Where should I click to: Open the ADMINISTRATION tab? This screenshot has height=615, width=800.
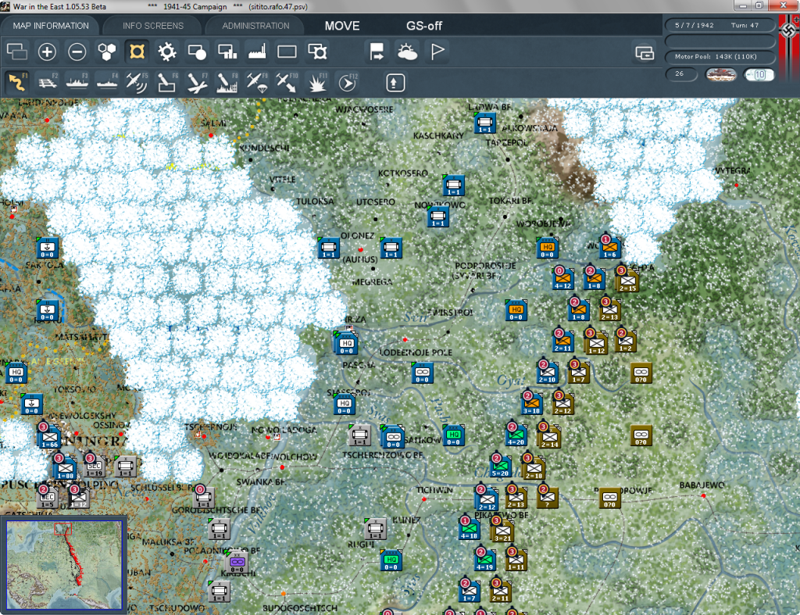pos(255,26)
